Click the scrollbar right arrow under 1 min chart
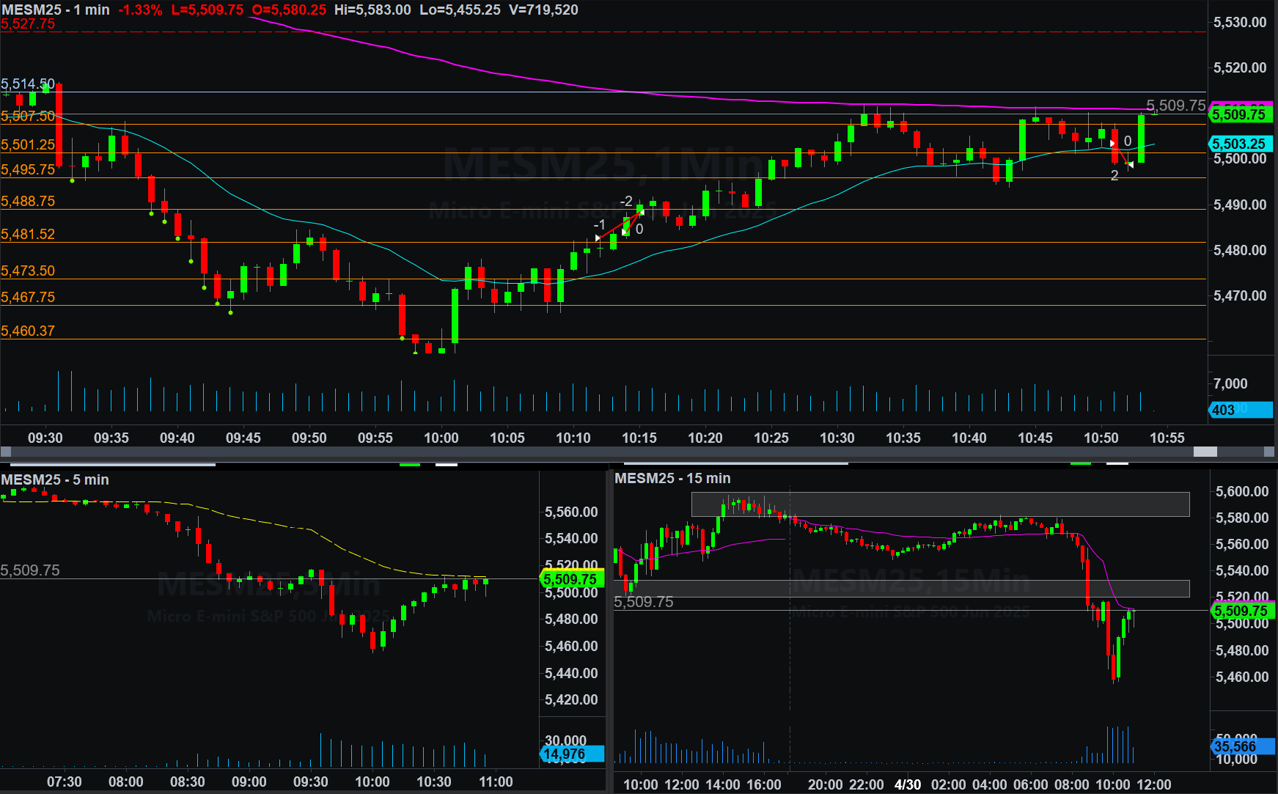Screen dimensions: 1278x794 (1271, 452)
